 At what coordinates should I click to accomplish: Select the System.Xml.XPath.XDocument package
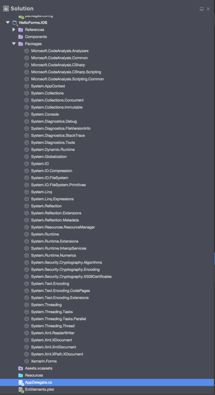coord(57,354)
